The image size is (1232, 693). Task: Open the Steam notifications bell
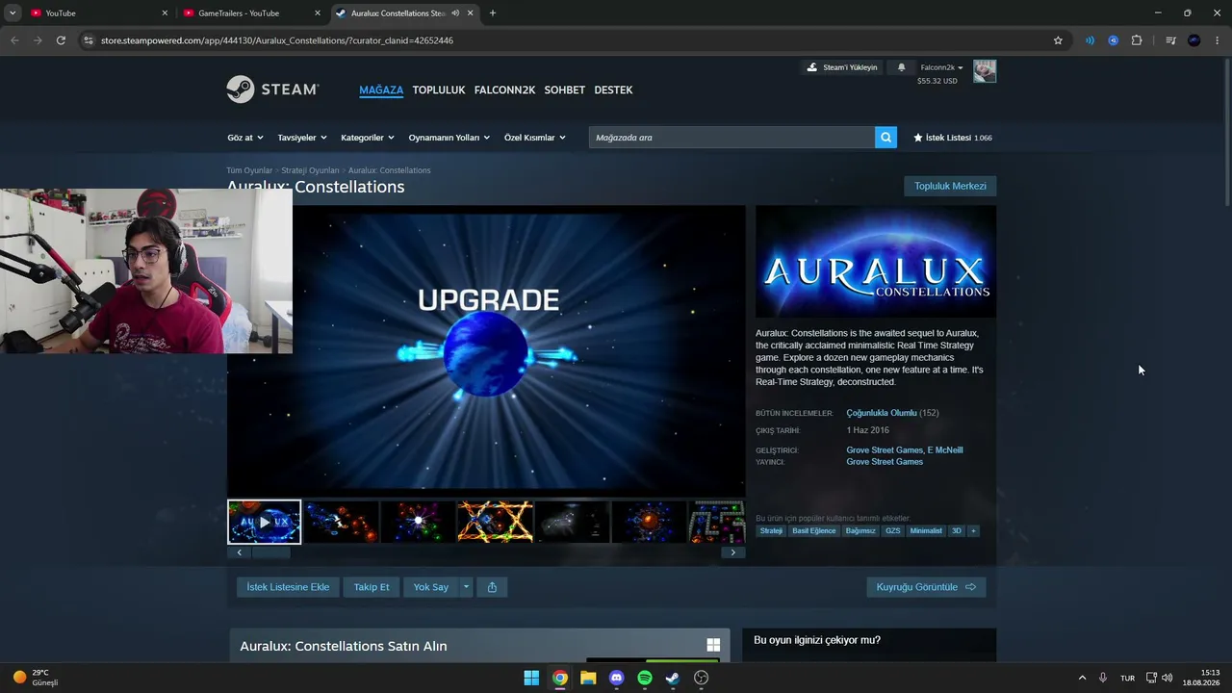pos(902,67)
